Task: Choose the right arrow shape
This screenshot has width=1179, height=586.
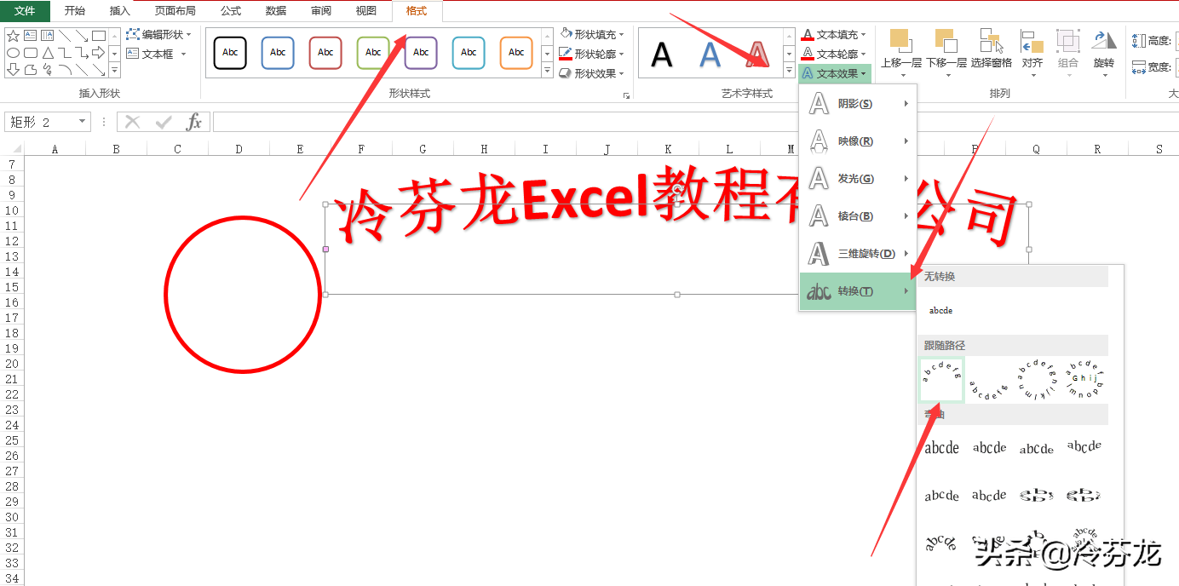Action: click(x=99, y=53)
